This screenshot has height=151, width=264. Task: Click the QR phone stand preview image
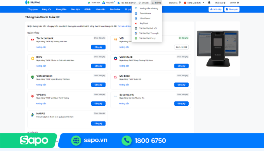pyautogui.click(x=218, y=49)
